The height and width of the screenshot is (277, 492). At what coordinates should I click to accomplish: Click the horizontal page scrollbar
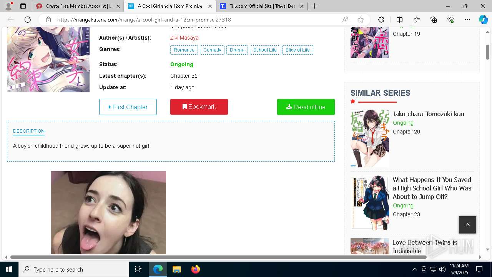tap(218, 257)
